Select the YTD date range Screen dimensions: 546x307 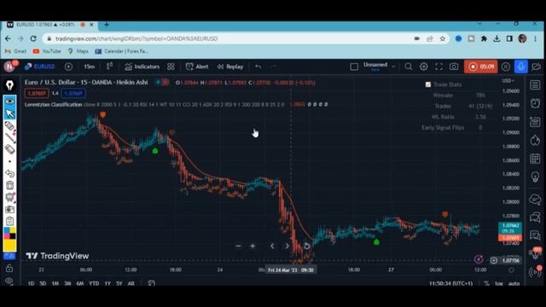[x=94, y=283]
